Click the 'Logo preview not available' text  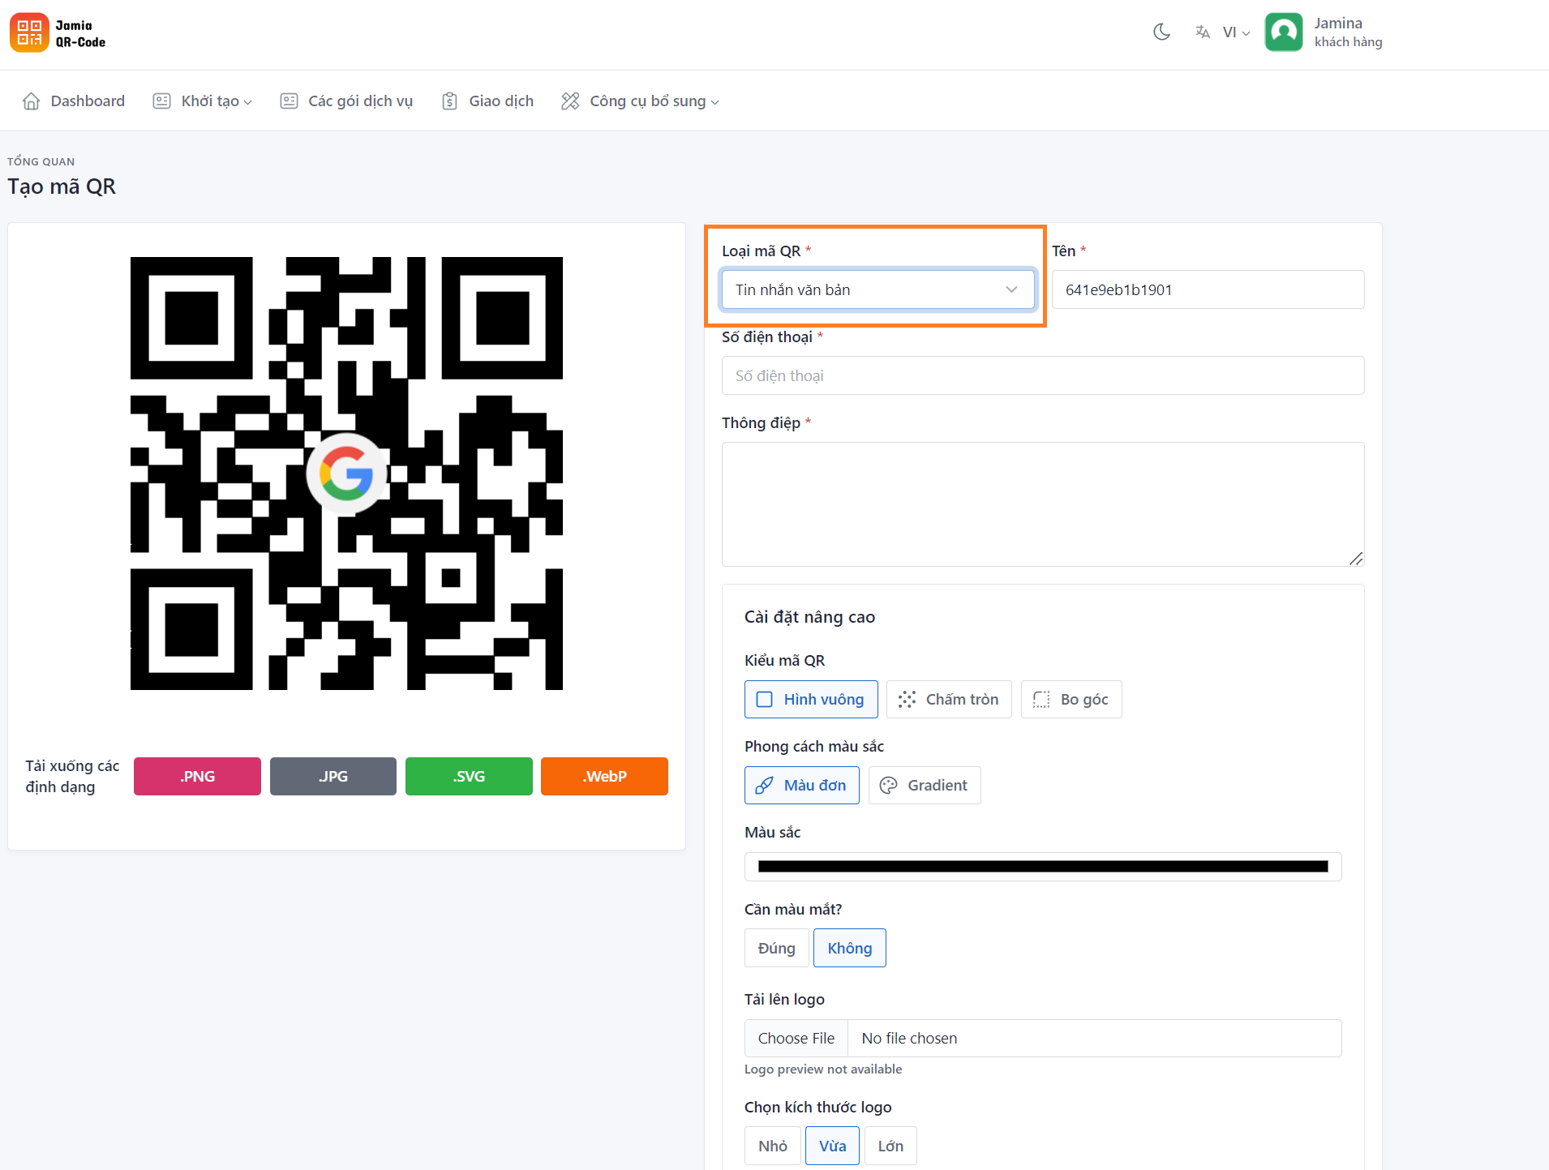[x=823, y=1069]
